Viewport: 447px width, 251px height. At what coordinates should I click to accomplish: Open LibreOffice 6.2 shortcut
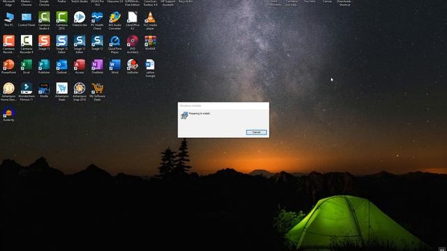(133, 20)
